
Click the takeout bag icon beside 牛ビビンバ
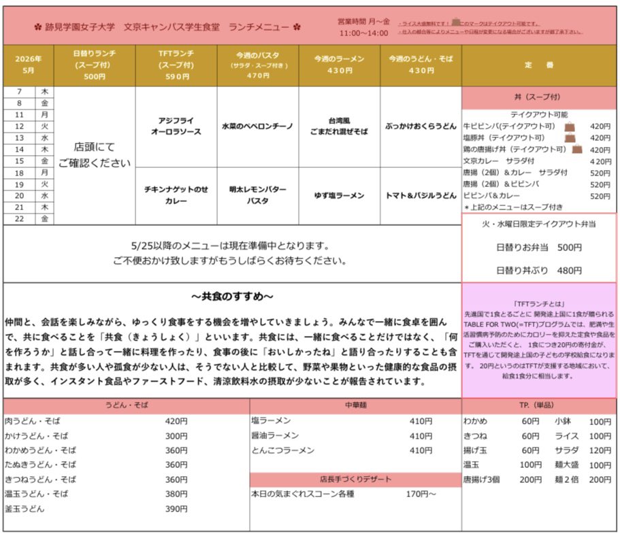pos(569,126)
